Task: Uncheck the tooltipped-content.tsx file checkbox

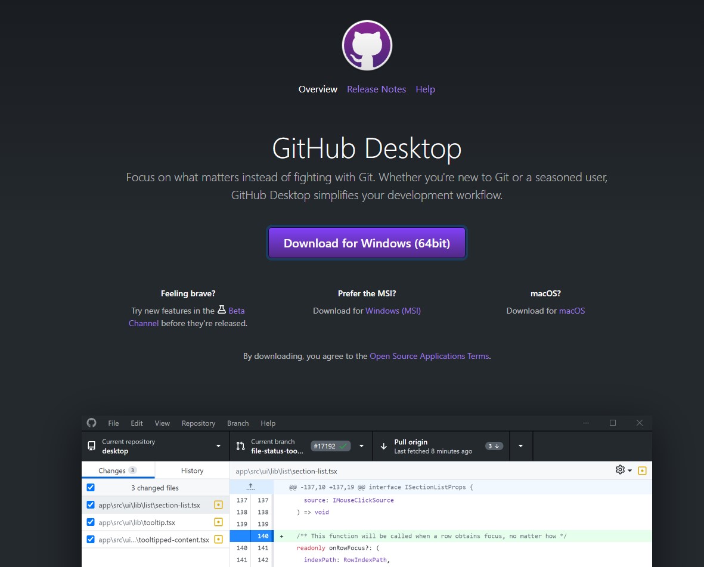Action: (x=91, y=540)
